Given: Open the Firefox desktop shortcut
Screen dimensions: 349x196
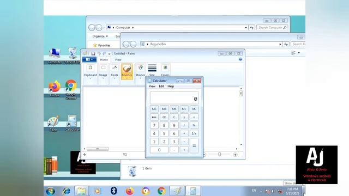Looking at the screenshot, I should pyautogui.click(x=55, y=88).
